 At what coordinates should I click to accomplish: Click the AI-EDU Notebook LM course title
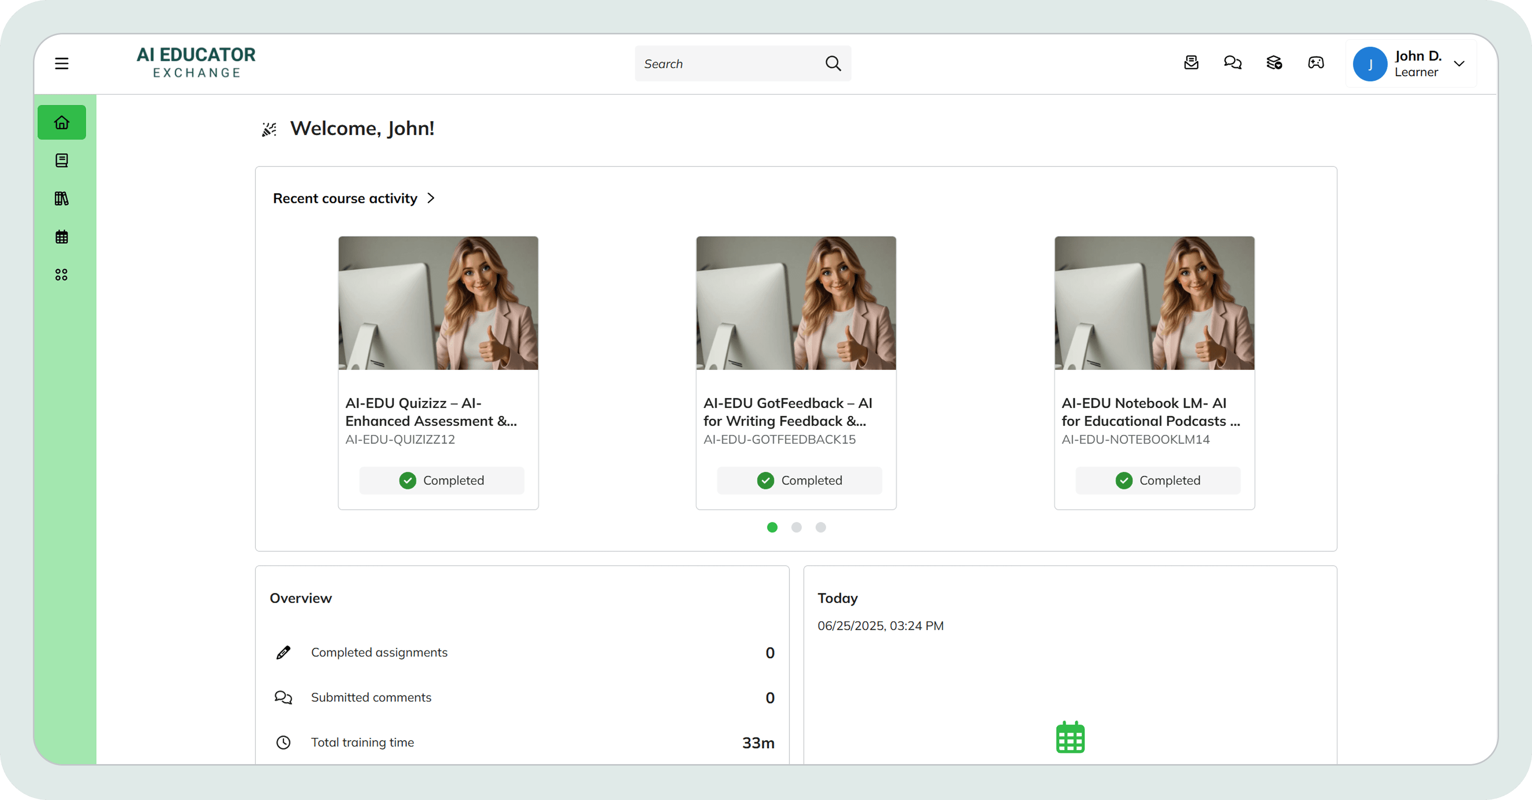tap(1151, 412)
